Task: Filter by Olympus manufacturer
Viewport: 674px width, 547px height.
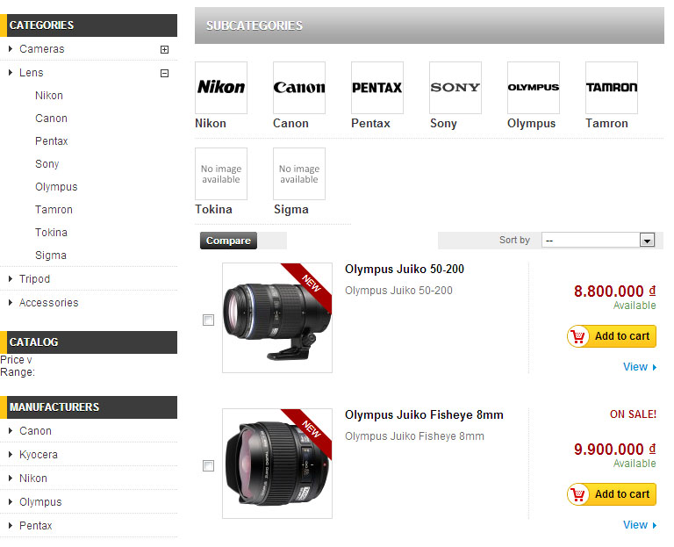Action: tap(40, 502)
